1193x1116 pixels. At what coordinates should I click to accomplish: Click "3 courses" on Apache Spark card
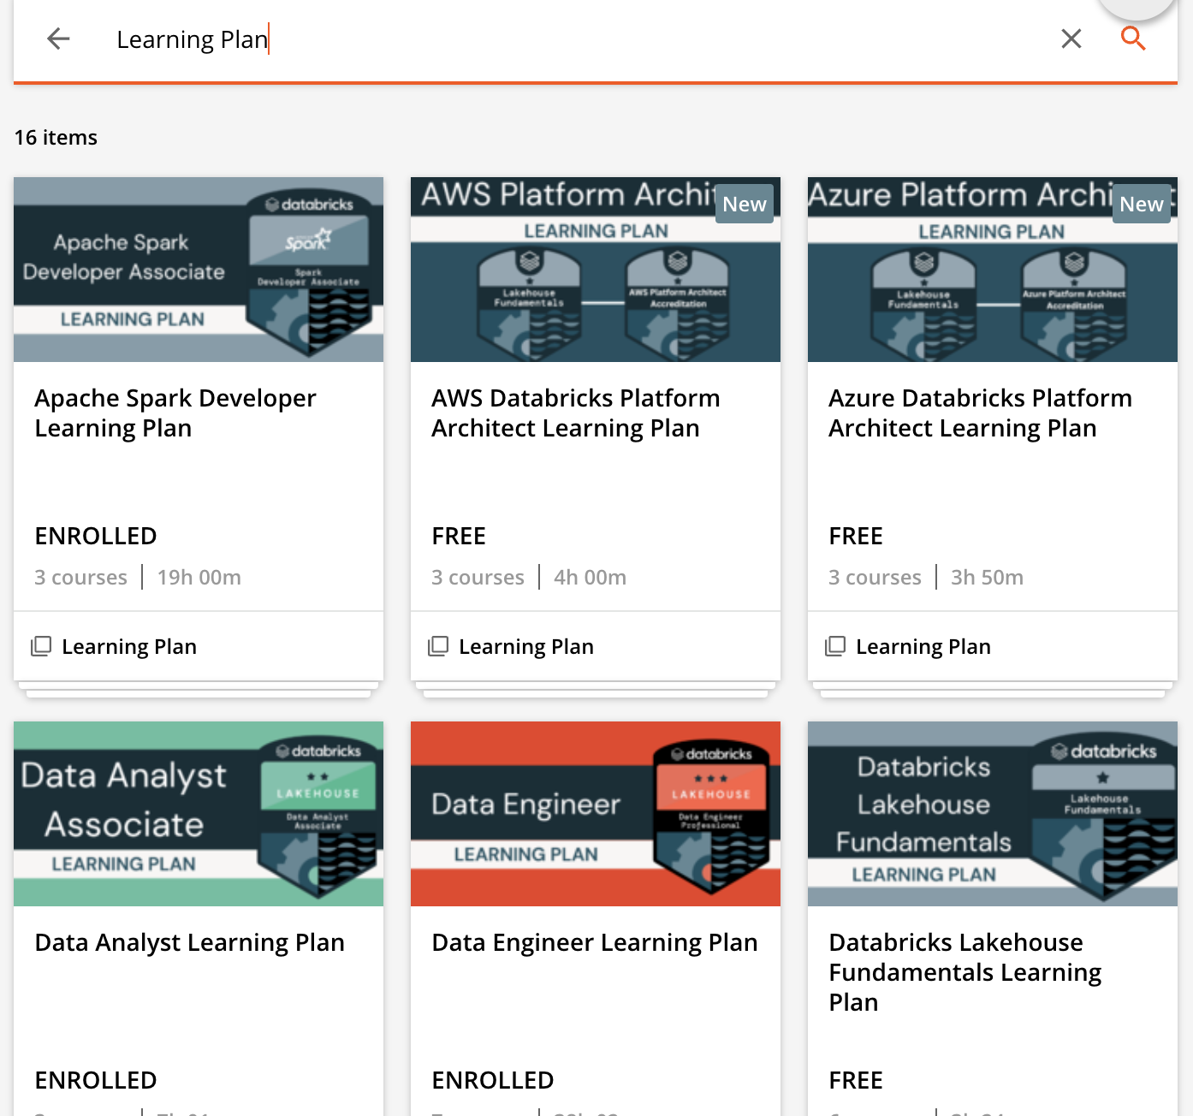pyautogui.click(x=80, y=578)
